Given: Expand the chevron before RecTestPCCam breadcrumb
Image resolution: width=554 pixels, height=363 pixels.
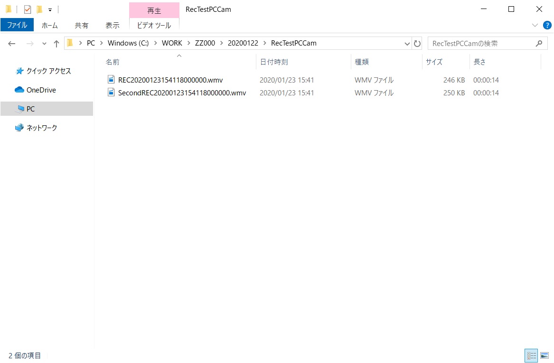Looking at the screenshot, I should pyautogui.click(x=264, y=43).
